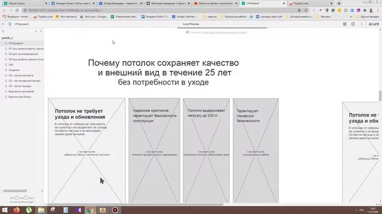Go back in browser history

click(x=4, y=10)
